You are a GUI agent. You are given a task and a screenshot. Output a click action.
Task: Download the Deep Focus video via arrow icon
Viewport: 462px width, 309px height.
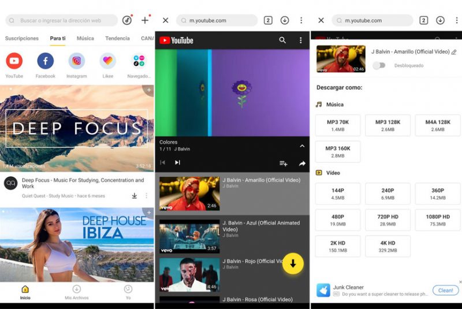point(135,196)
